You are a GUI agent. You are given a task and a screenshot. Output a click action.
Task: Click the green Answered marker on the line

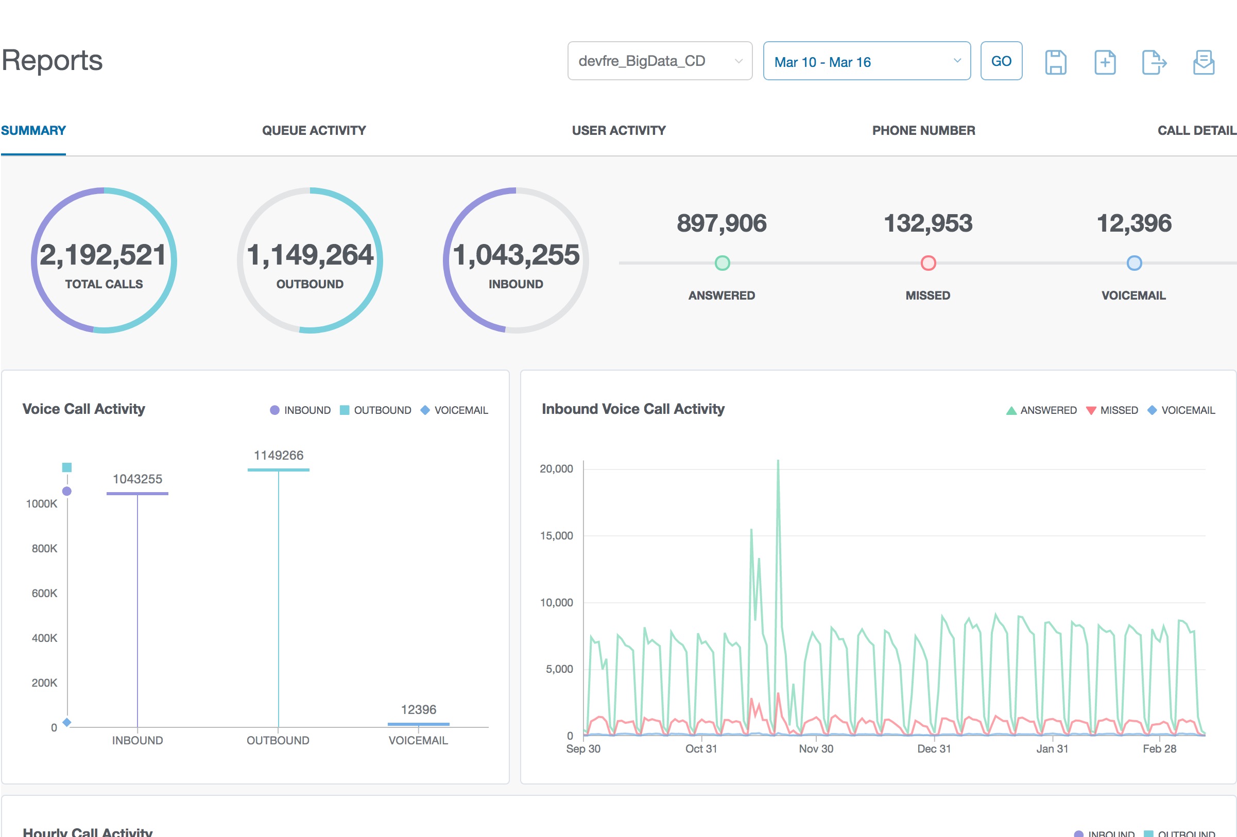coord(722,263)
